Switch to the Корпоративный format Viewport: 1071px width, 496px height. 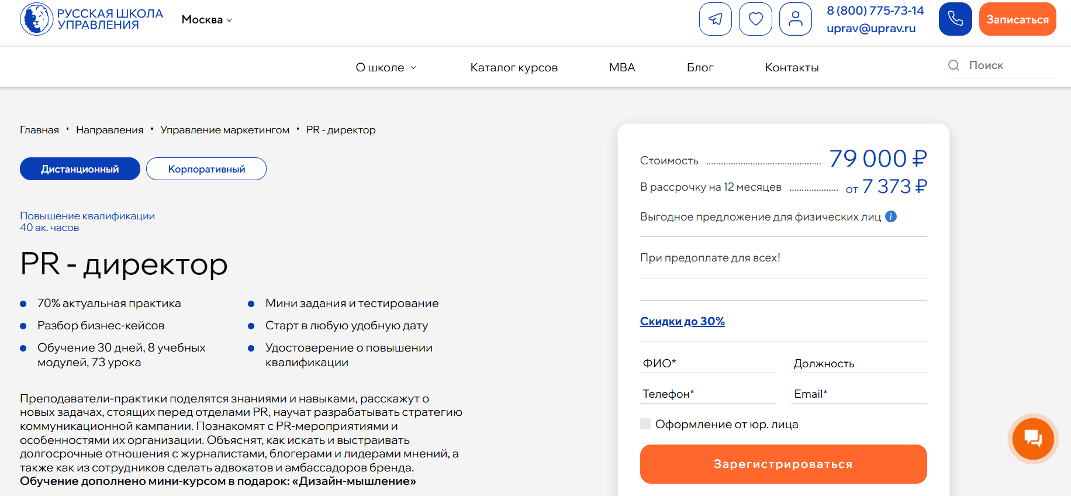pyautogui.click(x=206, y=169)
